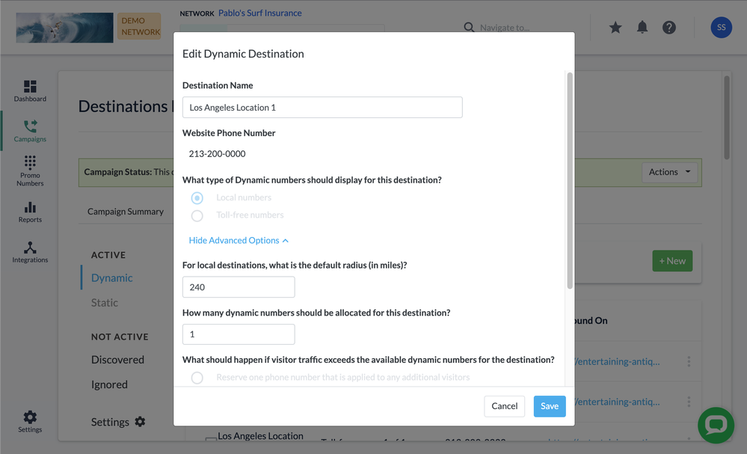The width and height of the screenshot is (747, 454).
Task: Open the notifications bell icon
Action: (x=642, y=28)
